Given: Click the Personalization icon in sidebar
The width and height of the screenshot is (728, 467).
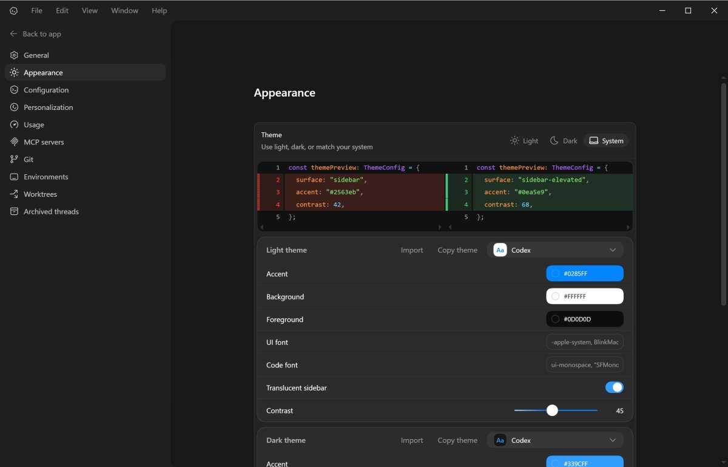Looking at the screenshot, I should tap(14, 107).
